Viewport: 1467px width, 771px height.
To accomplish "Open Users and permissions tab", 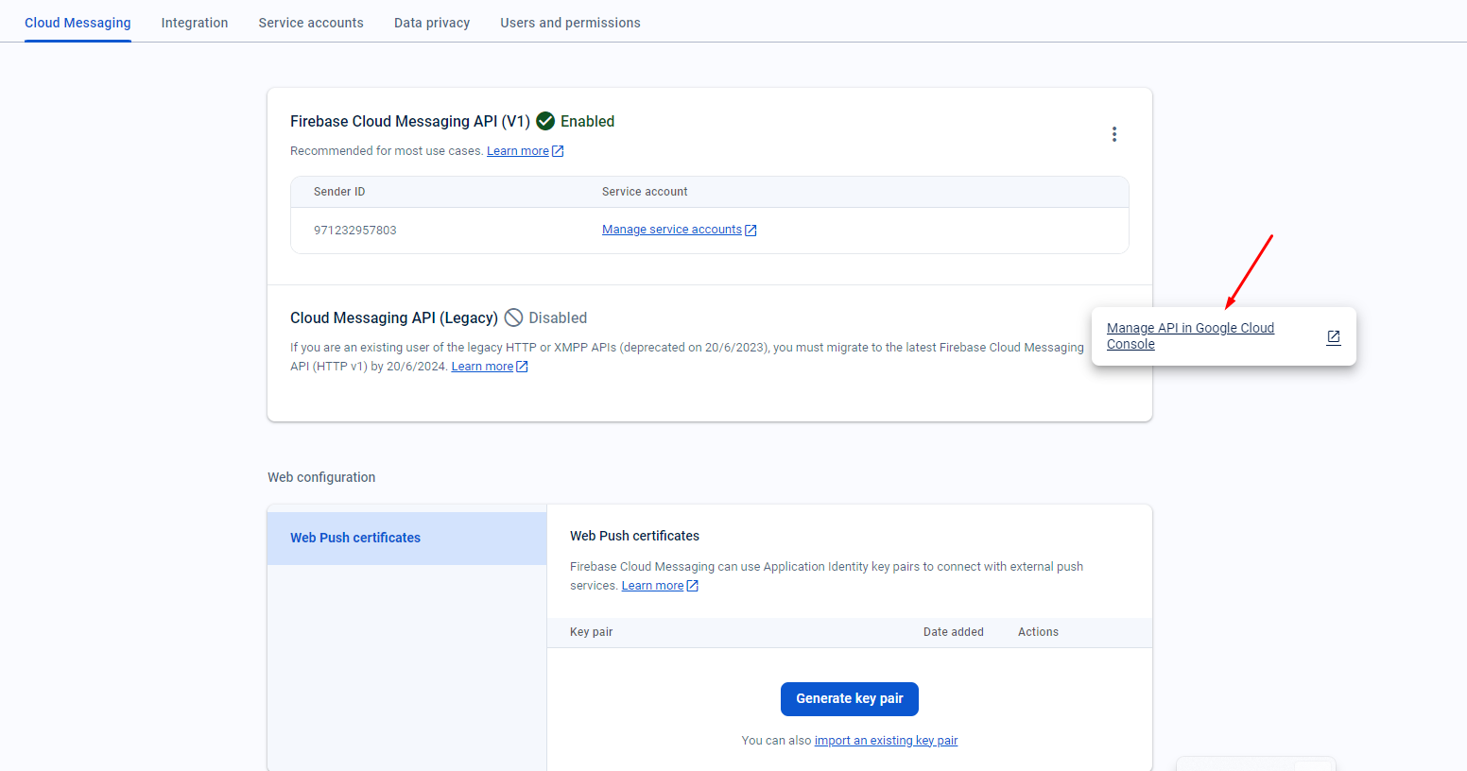I will [x=570, y=23].
